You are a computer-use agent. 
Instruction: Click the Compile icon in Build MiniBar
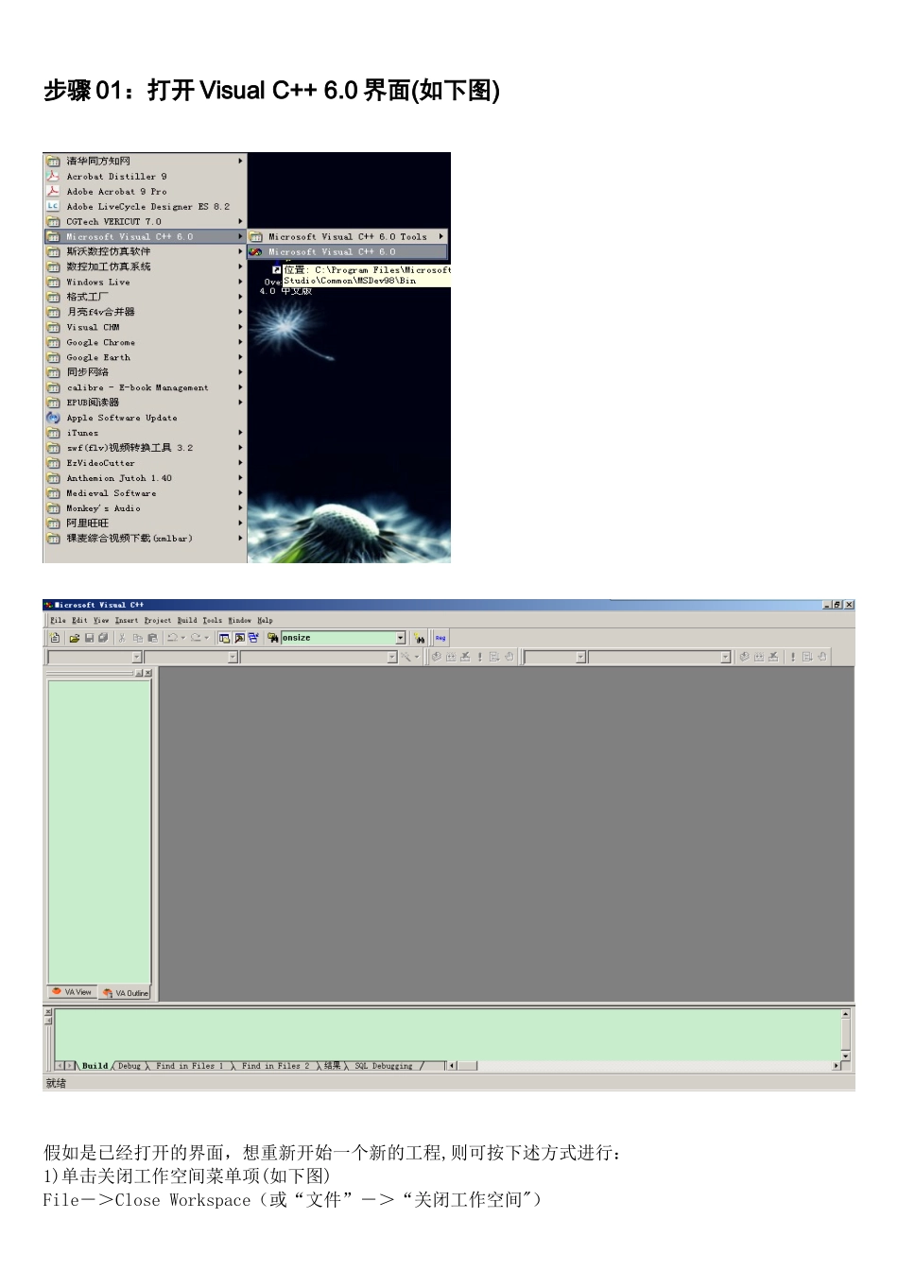coord(437,656)
